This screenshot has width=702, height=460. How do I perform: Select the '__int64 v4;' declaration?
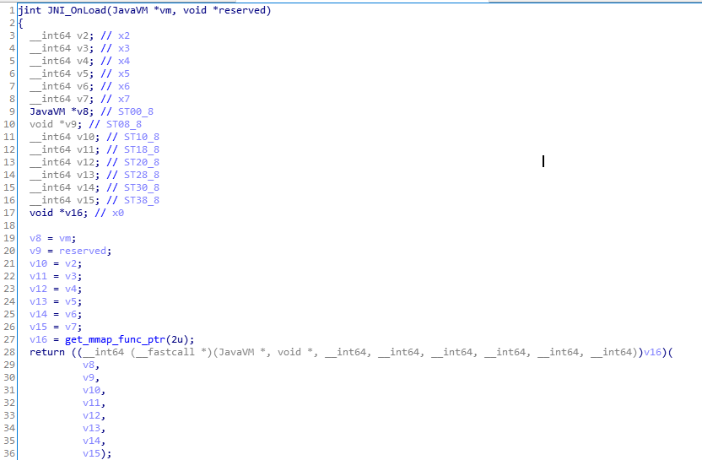click(x=62, y=61)
